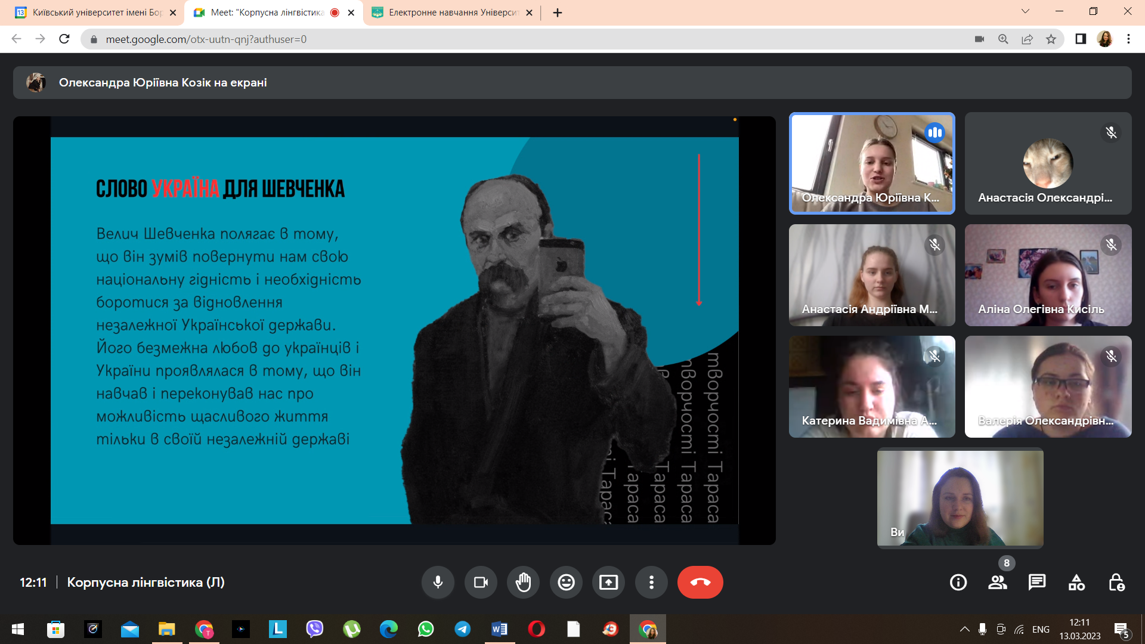Screen dimensions: 1145x644
Task: Switch to Київський університет tab
Action: (95, 13)
